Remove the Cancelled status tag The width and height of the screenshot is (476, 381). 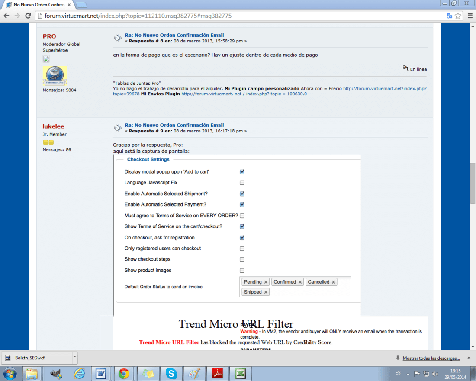333,282
